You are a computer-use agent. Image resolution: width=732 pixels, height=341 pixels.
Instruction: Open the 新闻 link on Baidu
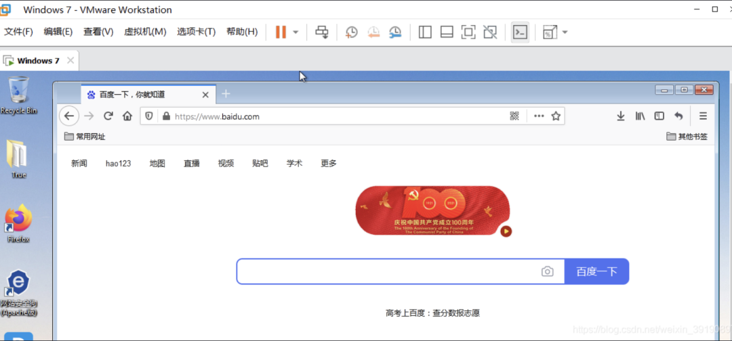79,164
